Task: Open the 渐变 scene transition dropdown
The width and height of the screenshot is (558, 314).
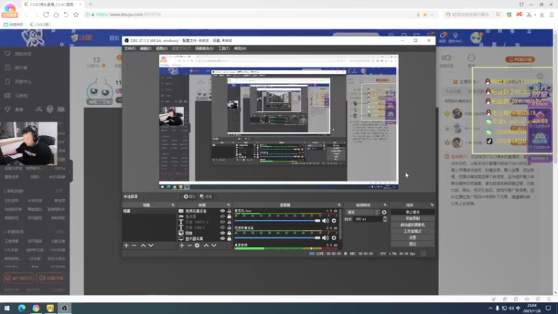Action: (x=362, y=213)
